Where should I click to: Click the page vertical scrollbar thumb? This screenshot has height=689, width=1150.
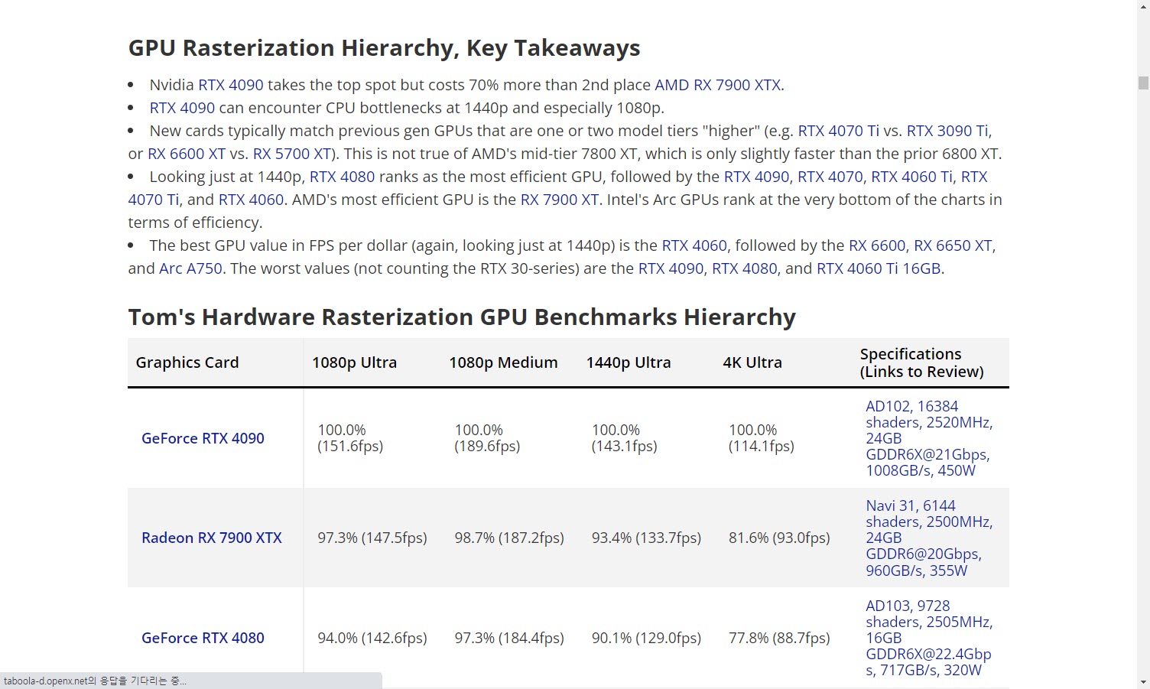coord(1143,83)
